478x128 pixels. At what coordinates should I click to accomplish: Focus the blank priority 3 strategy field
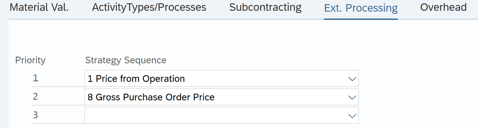pos(209,116)
